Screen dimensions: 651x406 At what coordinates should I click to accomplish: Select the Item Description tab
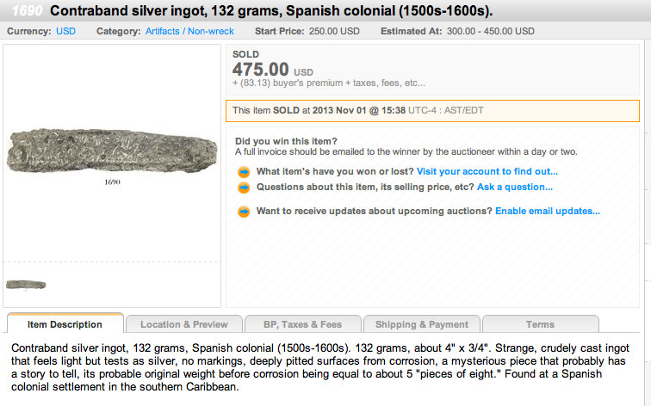click(65, 324)
